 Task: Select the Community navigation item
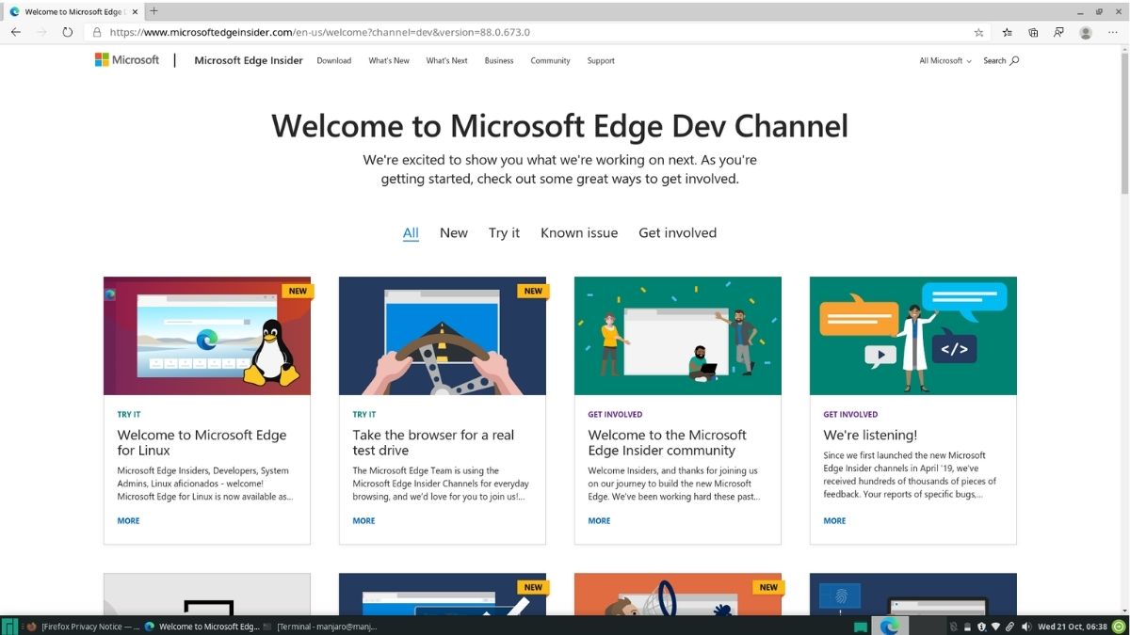pos(550,60)
